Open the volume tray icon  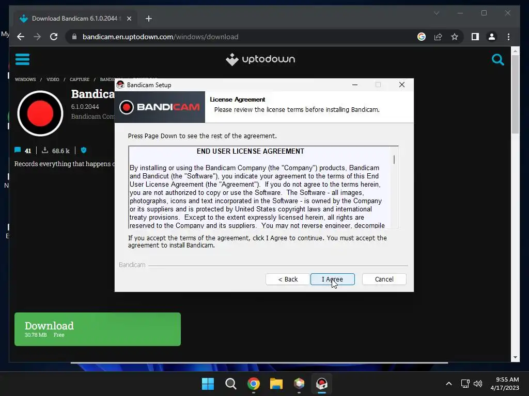[x=478, y=384]
